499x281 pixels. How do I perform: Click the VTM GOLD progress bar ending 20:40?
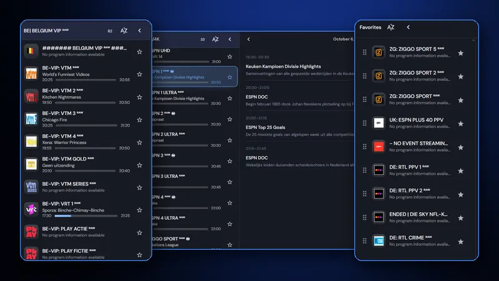85,171
